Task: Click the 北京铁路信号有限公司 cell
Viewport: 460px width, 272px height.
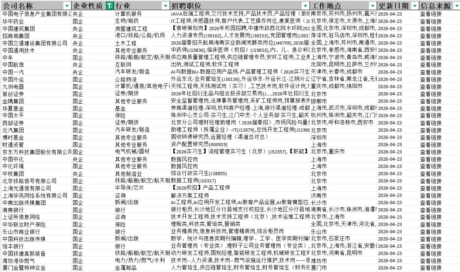Action: pyautogui.click(x=36, y=181)
